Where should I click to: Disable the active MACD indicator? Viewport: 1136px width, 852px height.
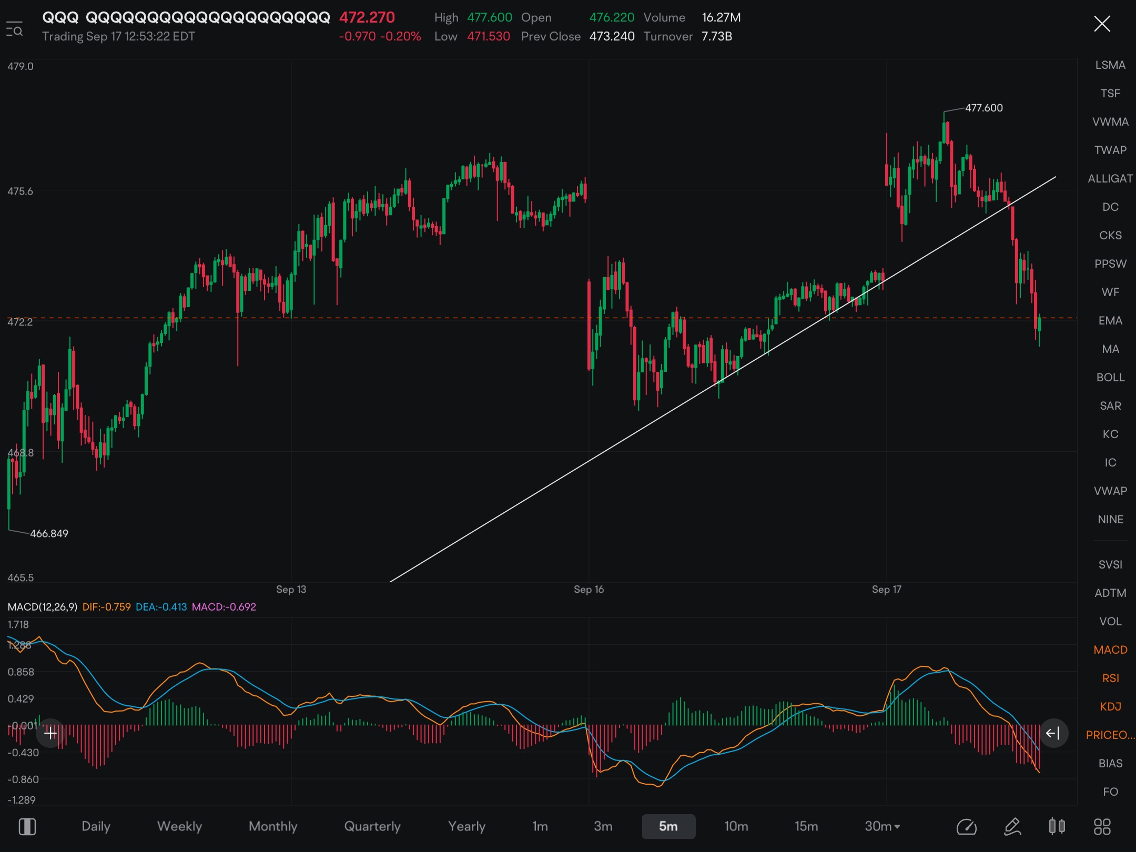click(x=1110, y=650)
